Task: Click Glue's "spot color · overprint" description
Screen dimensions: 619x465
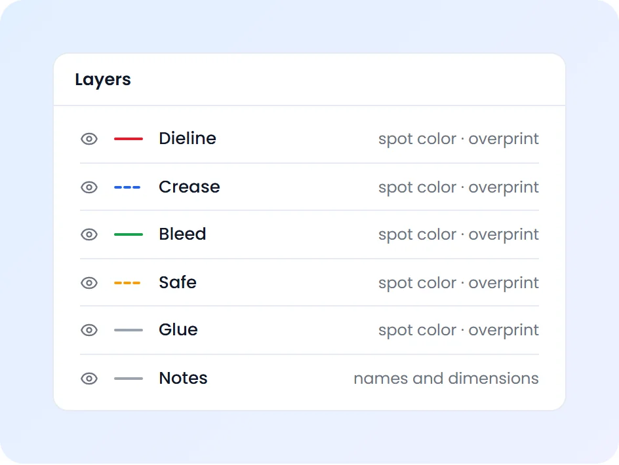Action: (458, 330)
